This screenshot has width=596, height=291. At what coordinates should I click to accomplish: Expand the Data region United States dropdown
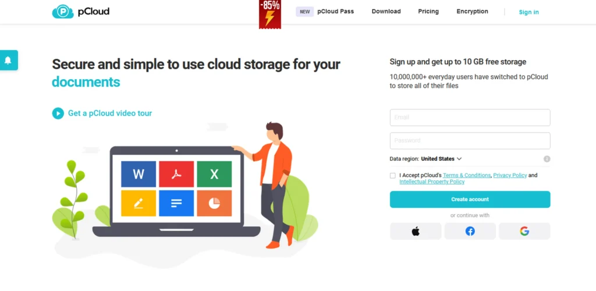441,159
